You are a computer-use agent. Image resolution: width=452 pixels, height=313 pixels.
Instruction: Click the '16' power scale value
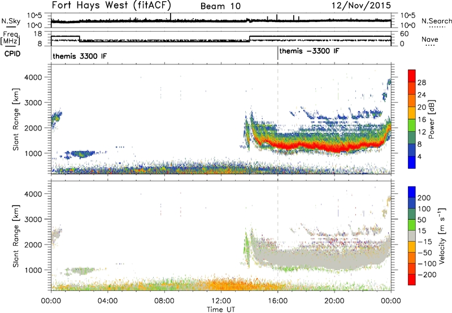click(421, 120)
